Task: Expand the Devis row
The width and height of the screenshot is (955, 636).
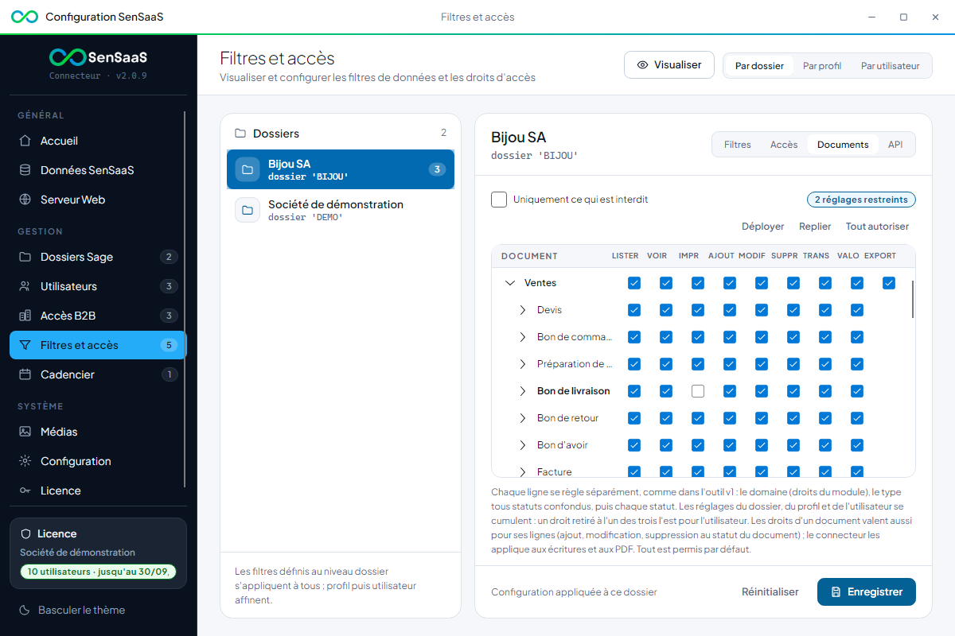Action: 523,310
